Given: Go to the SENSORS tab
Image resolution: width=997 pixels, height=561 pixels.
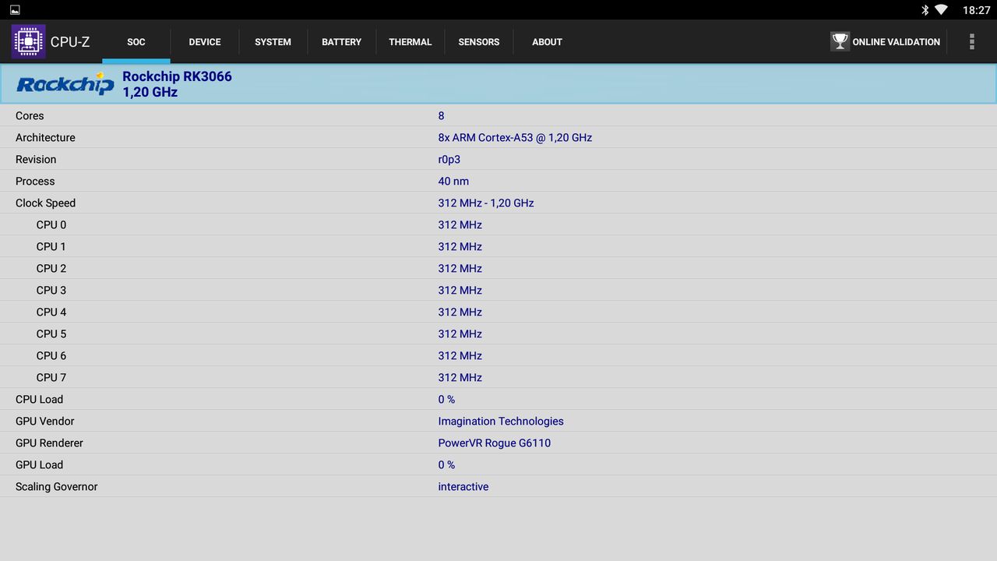Looking at the screenshot, I should click(x=479, y=42).
